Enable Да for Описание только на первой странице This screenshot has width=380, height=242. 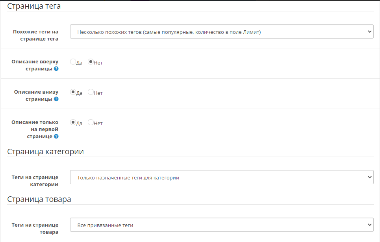(73, 122)
